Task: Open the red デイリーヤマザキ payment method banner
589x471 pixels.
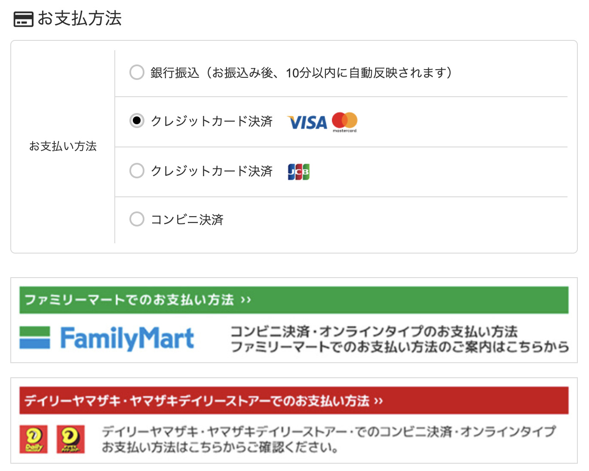Action: coord(294,401)
